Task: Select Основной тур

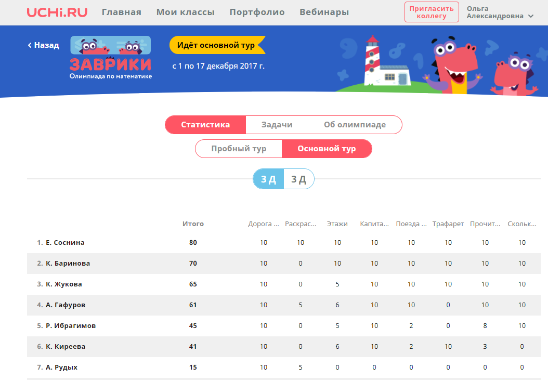Action: coord(327,149)
